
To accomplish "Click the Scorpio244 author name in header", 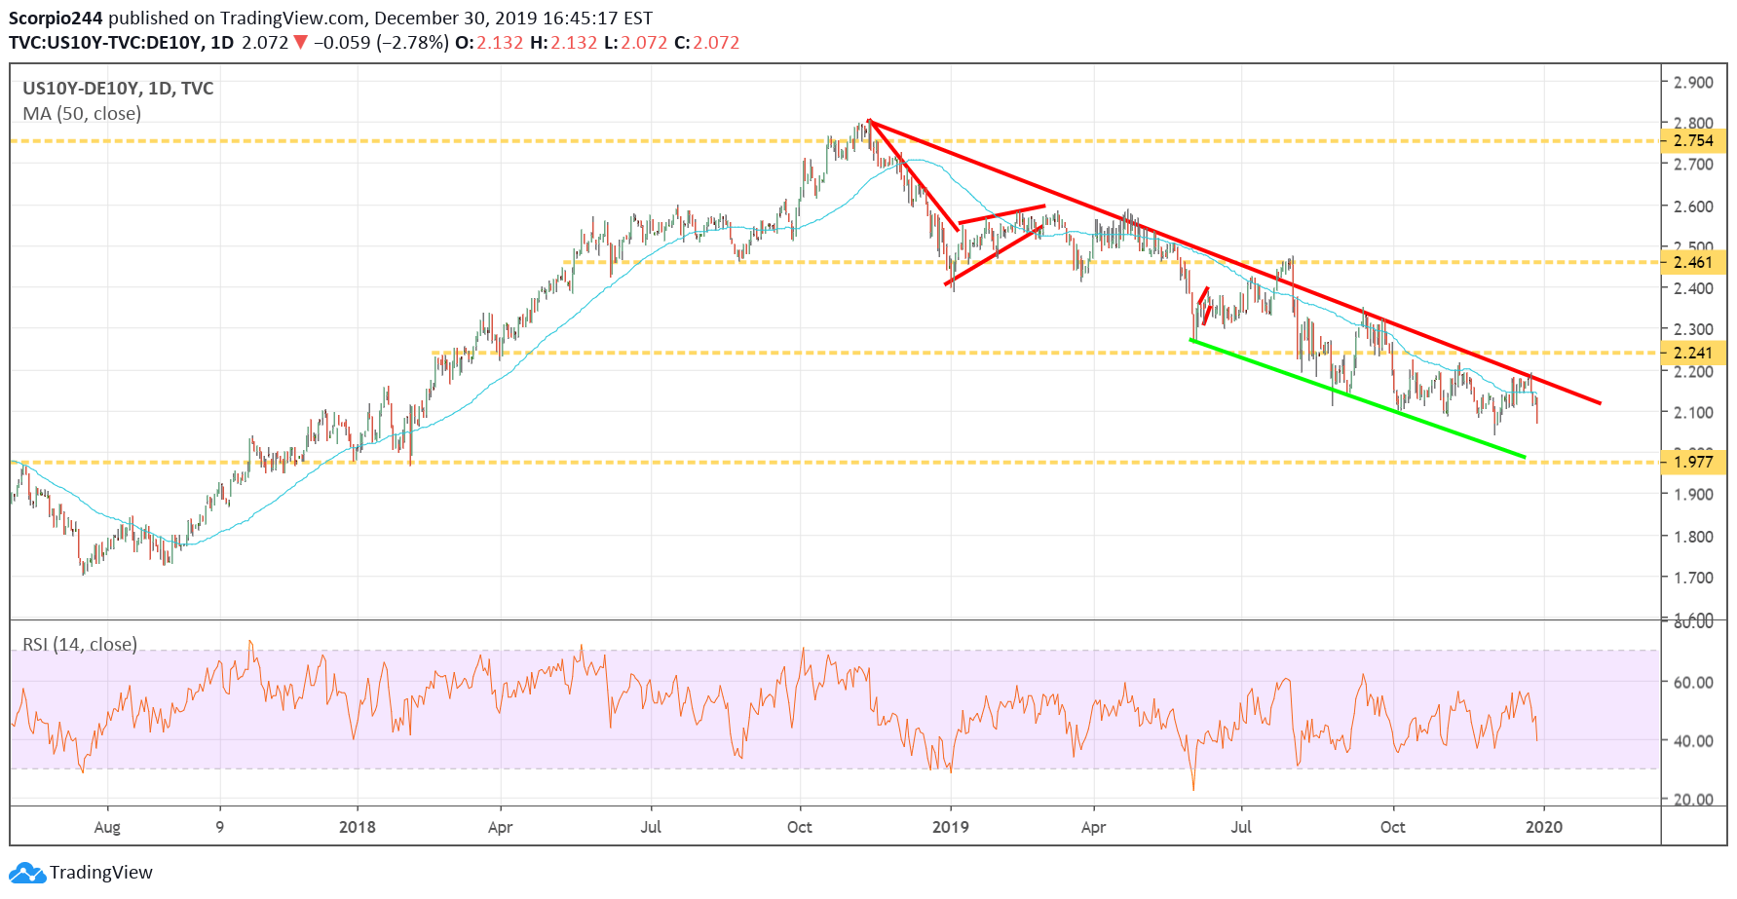I will point(56,19).
